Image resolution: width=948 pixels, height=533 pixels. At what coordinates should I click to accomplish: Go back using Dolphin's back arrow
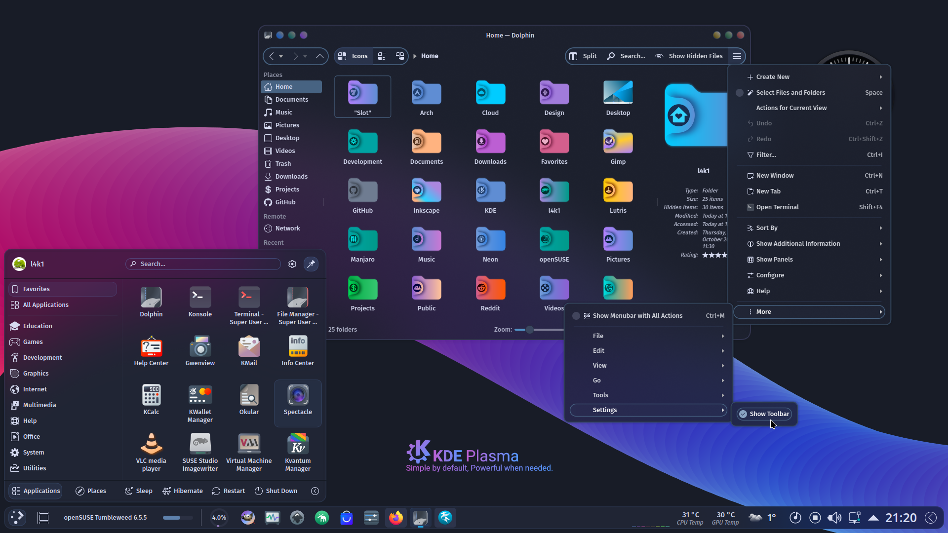(x=272, y=56)
